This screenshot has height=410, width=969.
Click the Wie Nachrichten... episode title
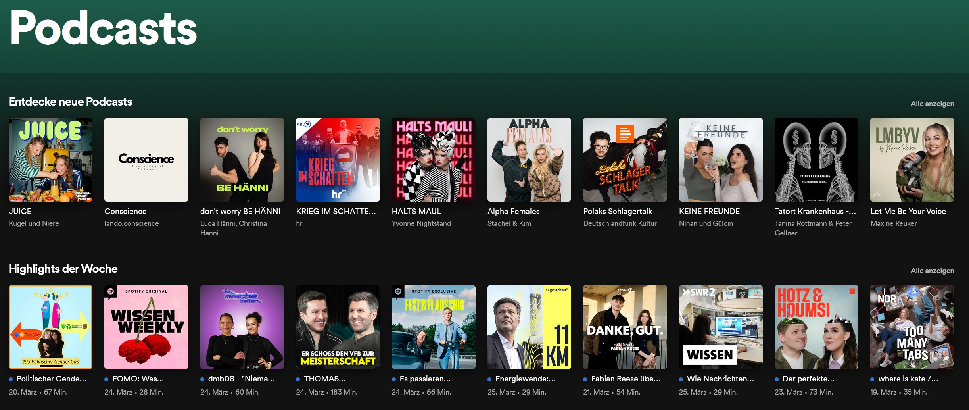pos(720,379)
